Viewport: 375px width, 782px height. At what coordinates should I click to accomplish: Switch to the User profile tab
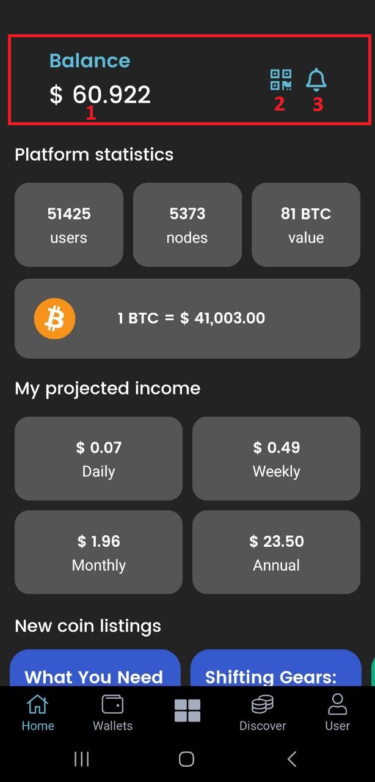click(x=337, y=712)
